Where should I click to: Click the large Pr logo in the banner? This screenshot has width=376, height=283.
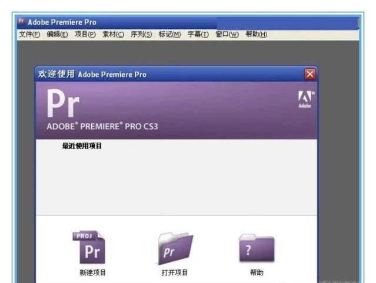(63, 103)
